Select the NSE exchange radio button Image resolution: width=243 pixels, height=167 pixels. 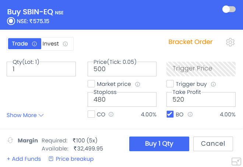coord(11,21)
